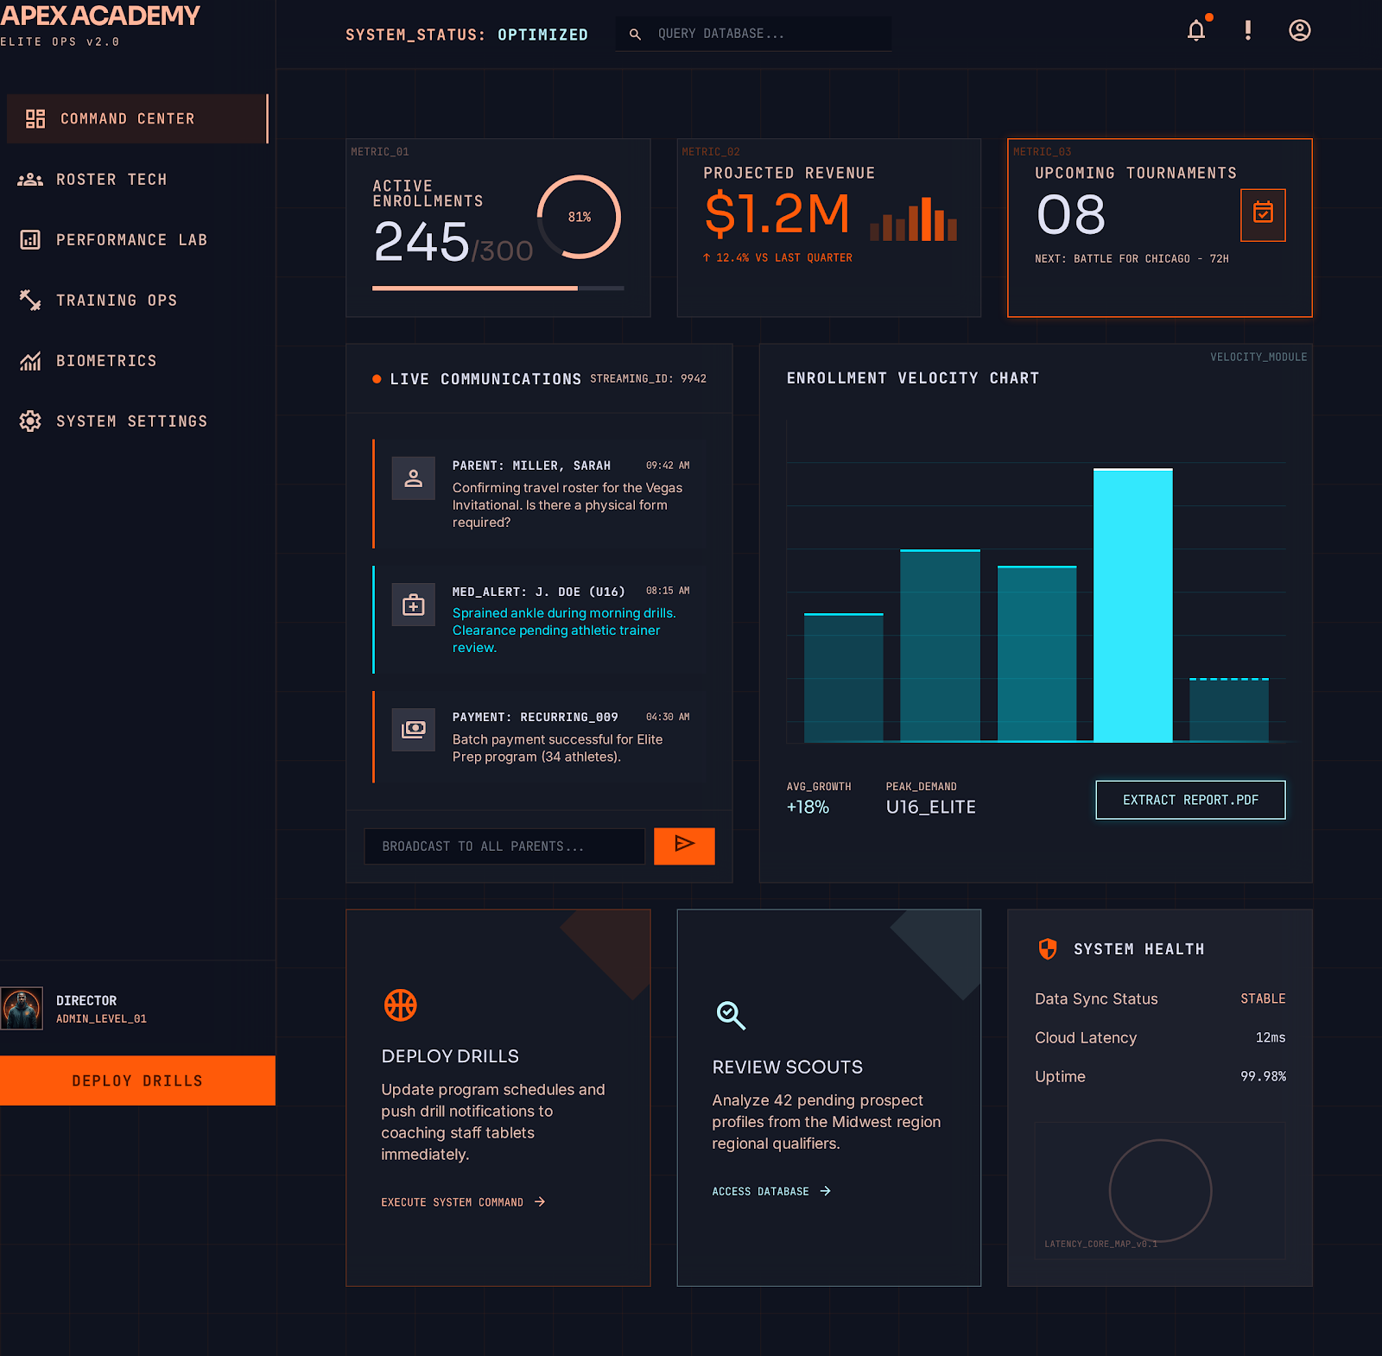Send broadcast with the arrow button
This screenshot has height=1356, width=1382.
click(684, 846)
